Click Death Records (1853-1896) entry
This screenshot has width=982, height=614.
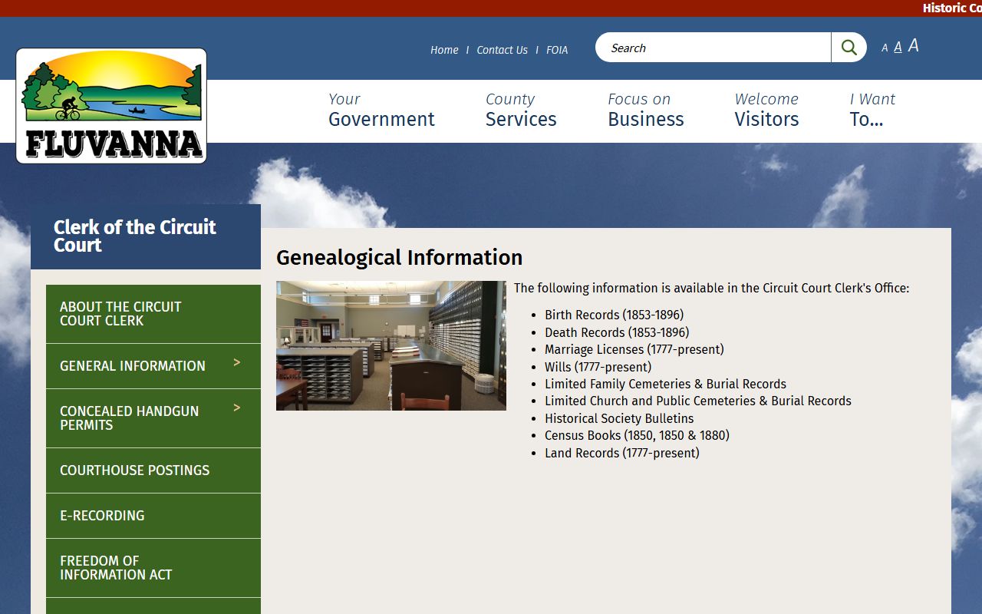[x=617, y=332]
